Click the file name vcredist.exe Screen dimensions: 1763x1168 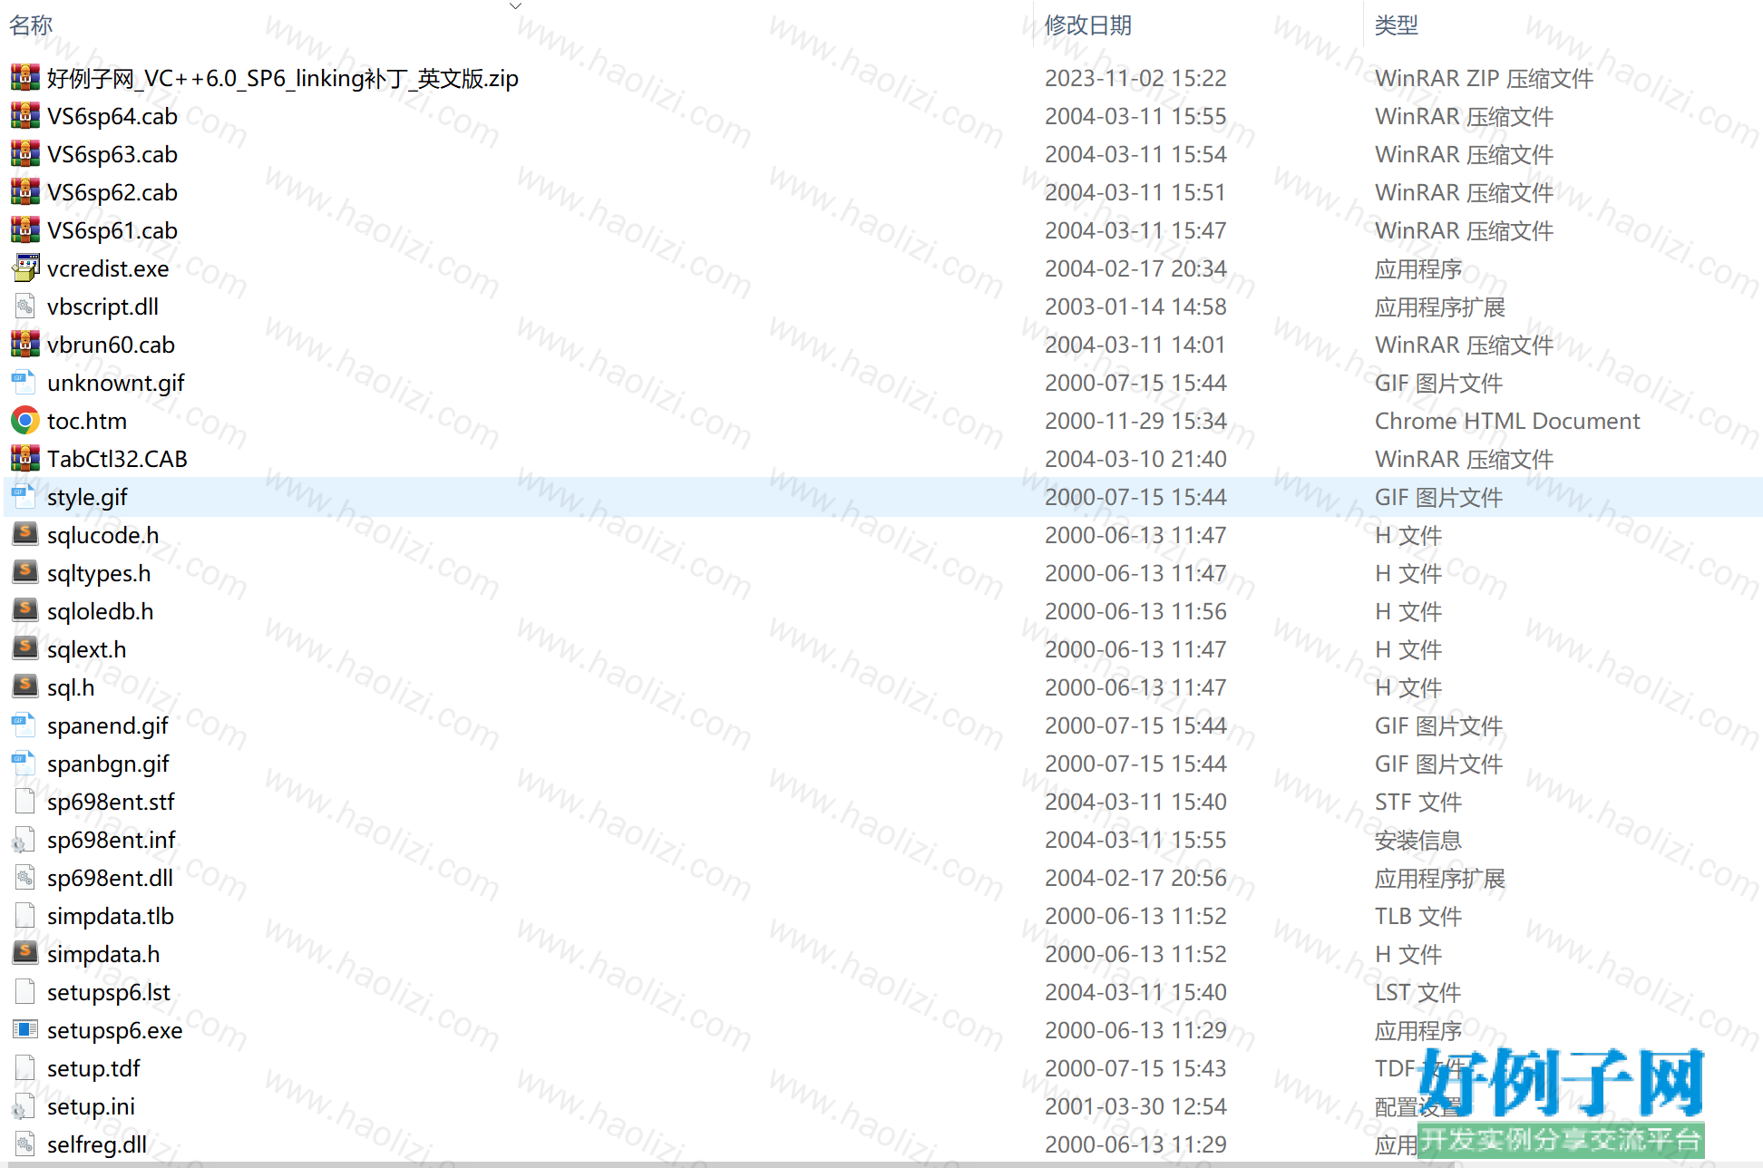108,268
